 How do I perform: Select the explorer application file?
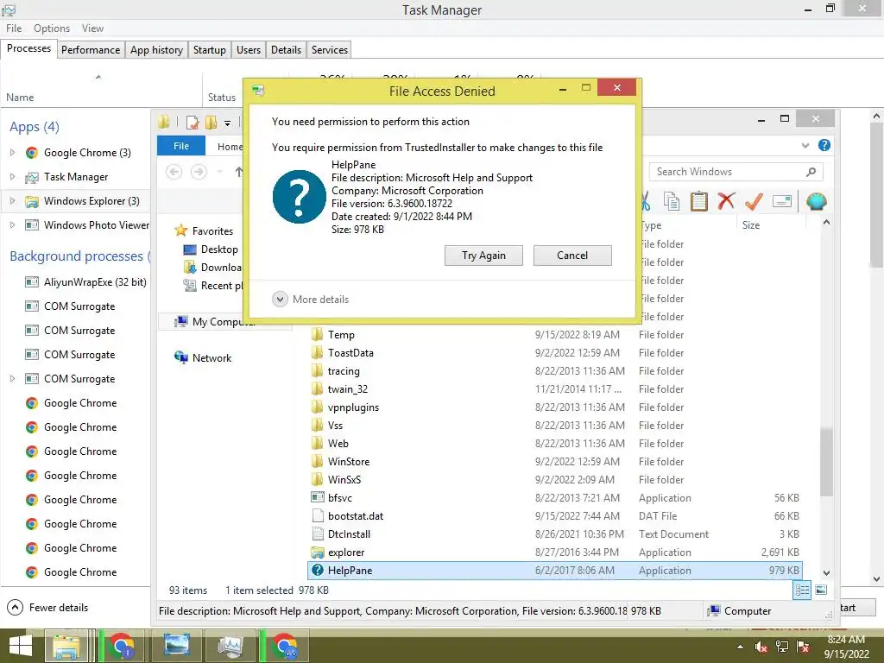coord(554,552)
